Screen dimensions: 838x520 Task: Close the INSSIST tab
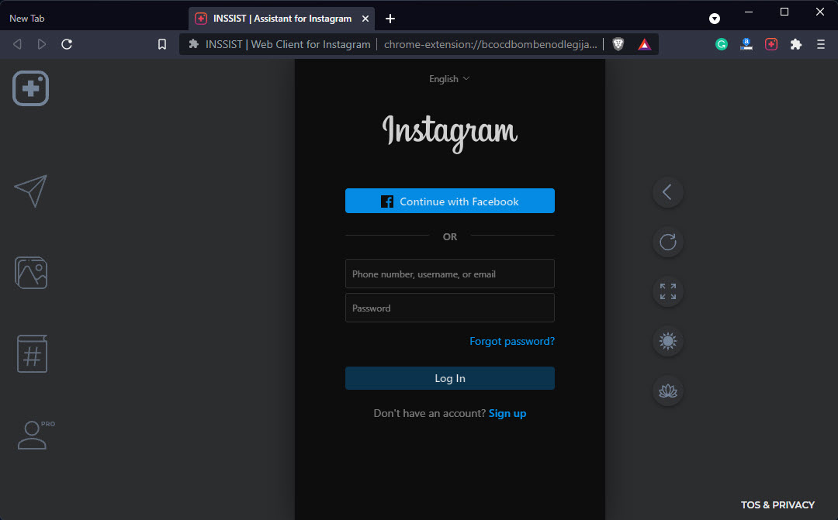coord(365,19)
